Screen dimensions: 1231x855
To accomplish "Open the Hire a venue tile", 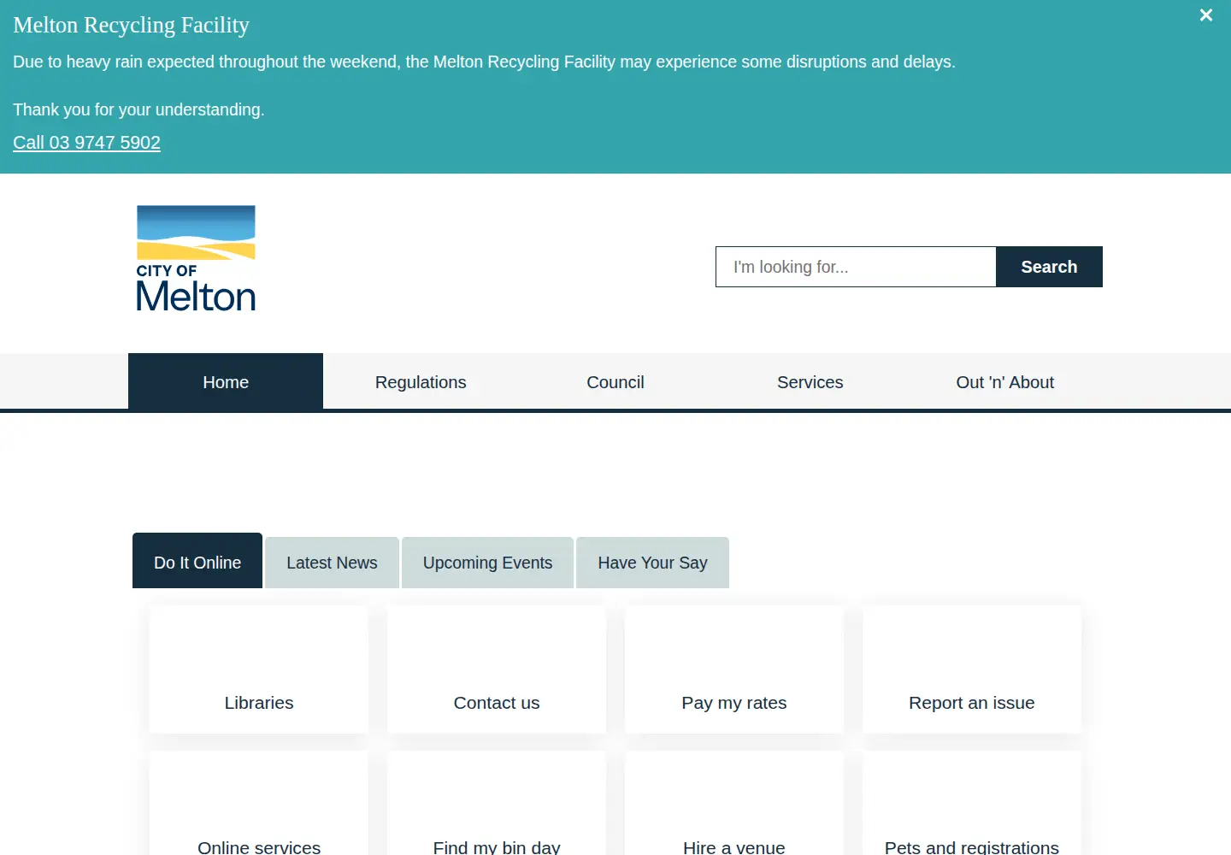I will coord(734,804).
